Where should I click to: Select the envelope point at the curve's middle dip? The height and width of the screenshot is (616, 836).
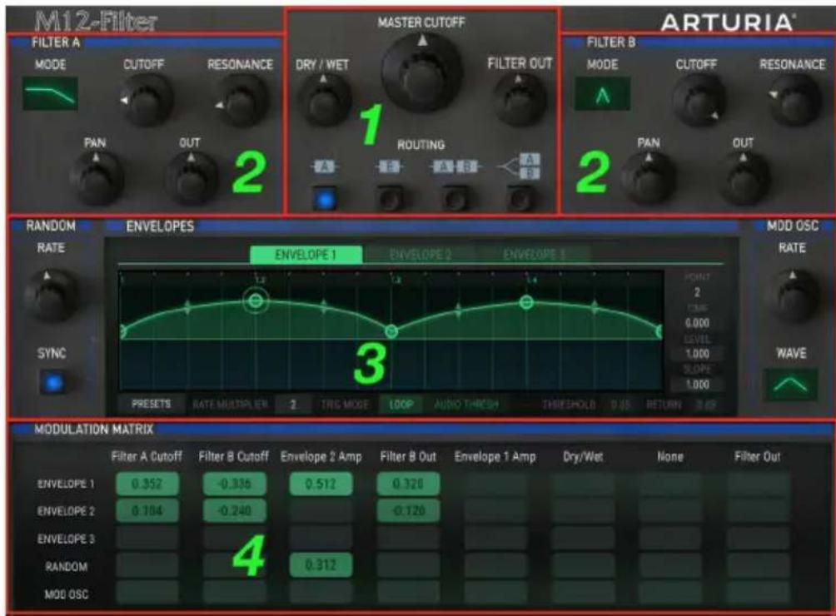[x=391, y=331]
